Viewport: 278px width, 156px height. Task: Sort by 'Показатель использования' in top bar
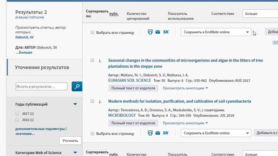181,16
